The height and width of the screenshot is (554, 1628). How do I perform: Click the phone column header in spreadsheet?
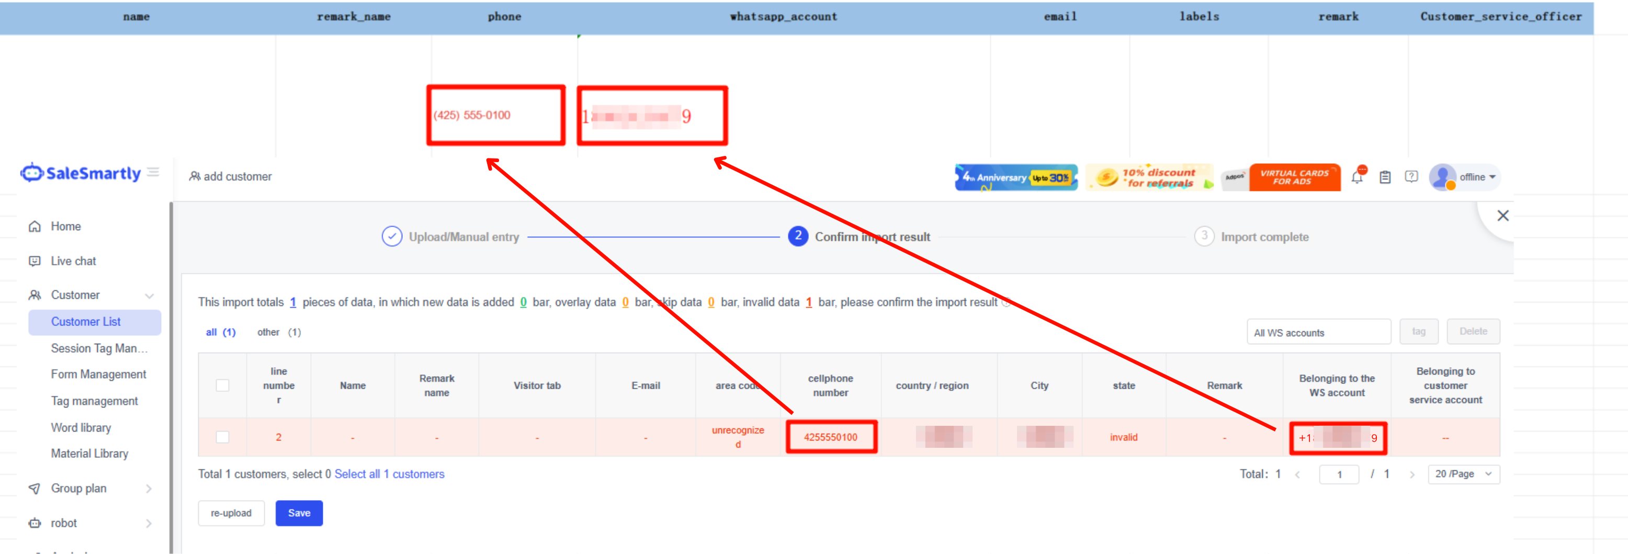tap(504, 17)
